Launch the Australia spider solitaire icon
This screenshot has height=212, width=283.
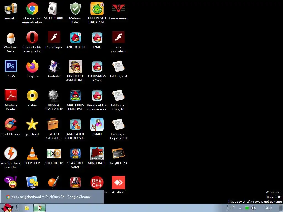click(x=54, y=67)
